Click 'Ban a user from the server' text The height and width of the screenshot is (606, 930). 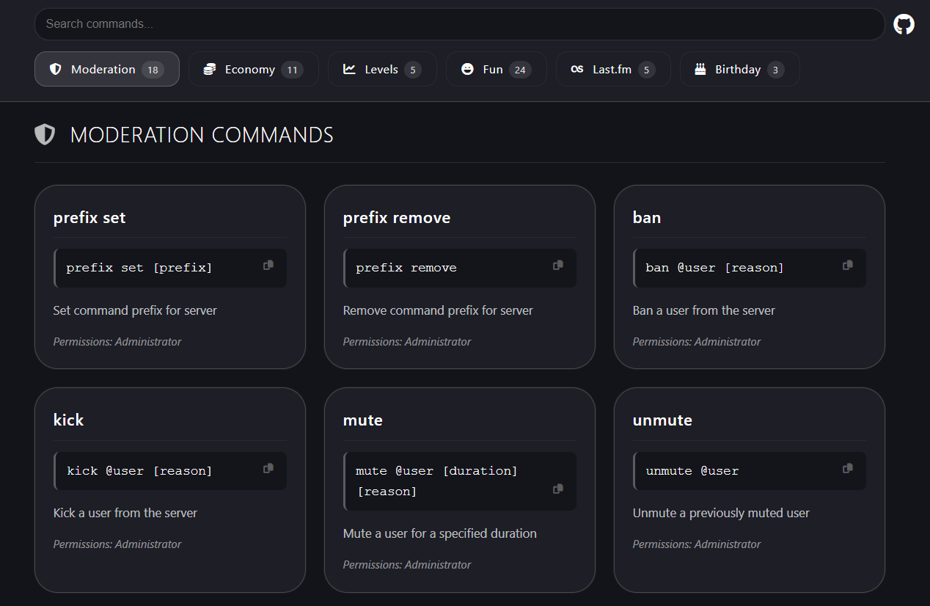click(x=704, y=310)
